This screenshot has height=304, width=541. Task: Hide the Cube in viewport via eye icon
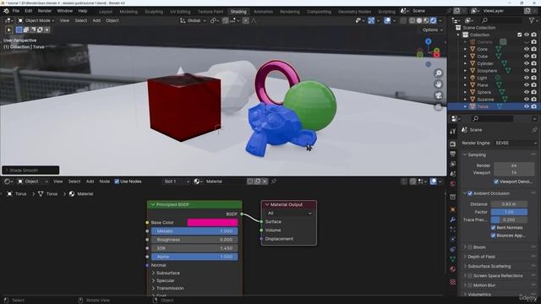coord(527,57)
